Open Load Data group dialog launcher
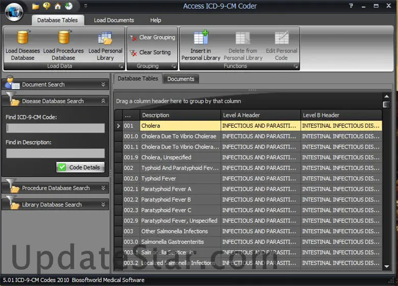 click(121, 66)
